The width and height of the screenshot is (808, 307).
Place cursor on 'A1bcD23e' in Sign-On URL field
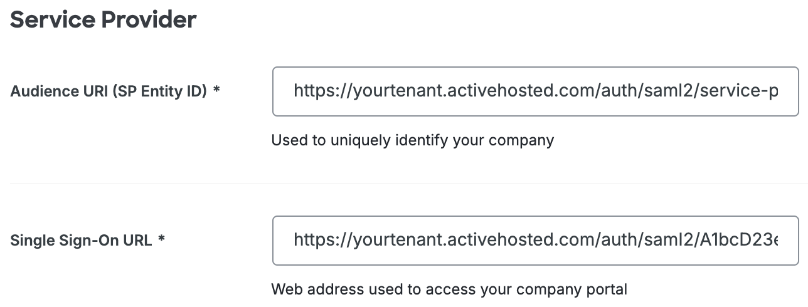(737, 241)
